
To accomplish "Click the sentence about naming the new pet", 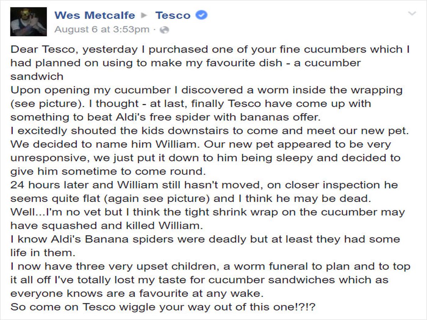I will tap(107, 144).
